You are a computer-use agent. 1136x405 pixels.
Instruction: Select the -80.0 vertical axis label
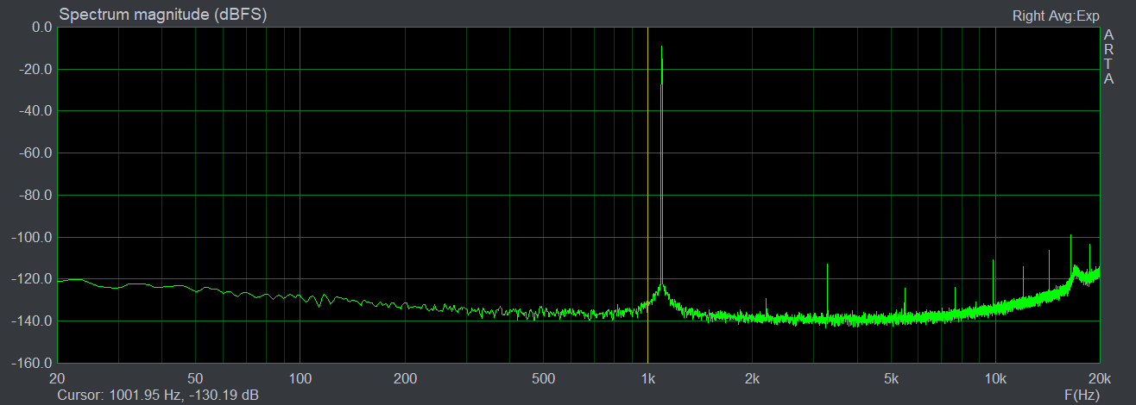(36, 196)
